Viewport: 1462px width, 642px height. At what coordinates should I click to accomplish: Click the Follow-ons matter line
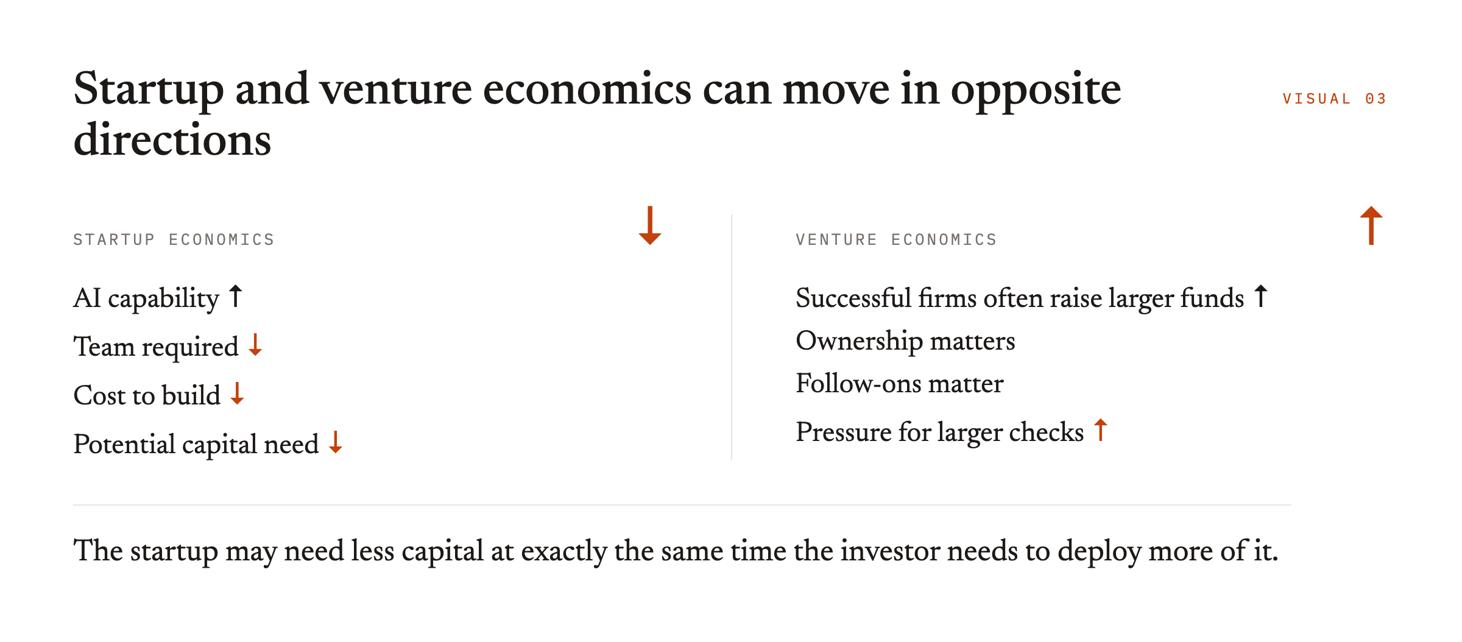coord(899,384)
